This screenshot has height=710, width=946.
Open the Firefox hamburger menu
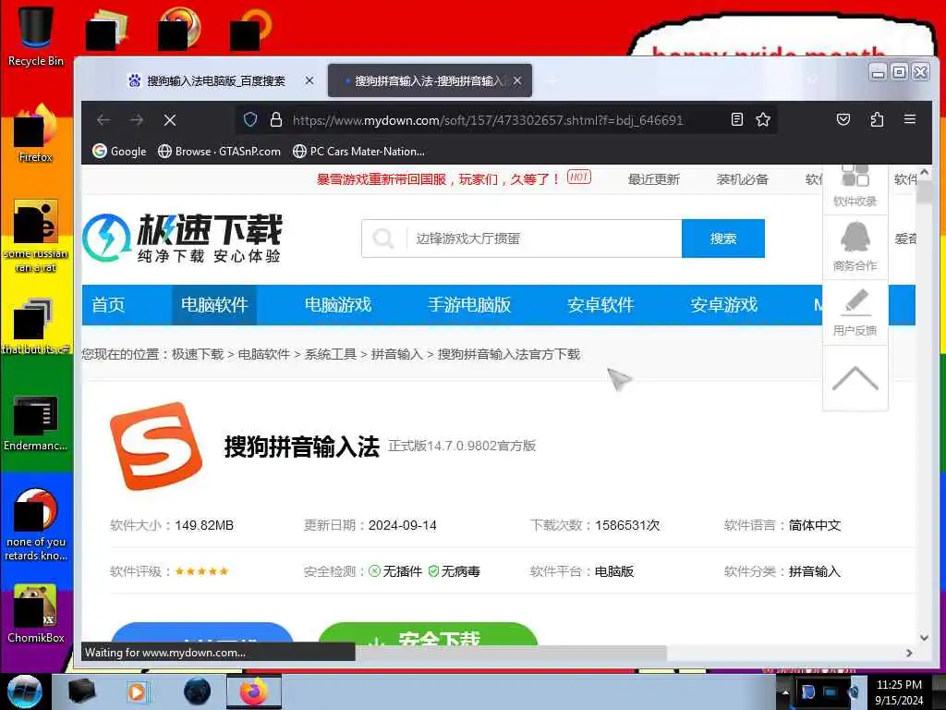point(910,119)
